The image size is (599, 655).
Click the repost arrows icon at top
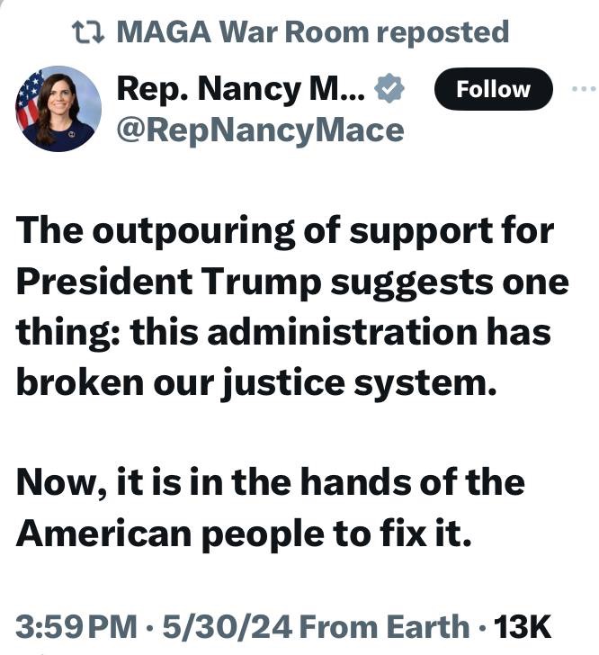coord(89,33)
